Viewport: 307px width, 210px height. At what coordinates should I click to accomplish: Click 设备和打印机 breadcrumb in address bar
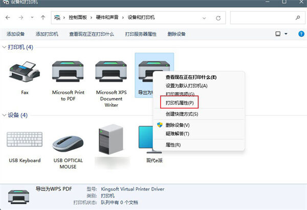coord(141,17)
